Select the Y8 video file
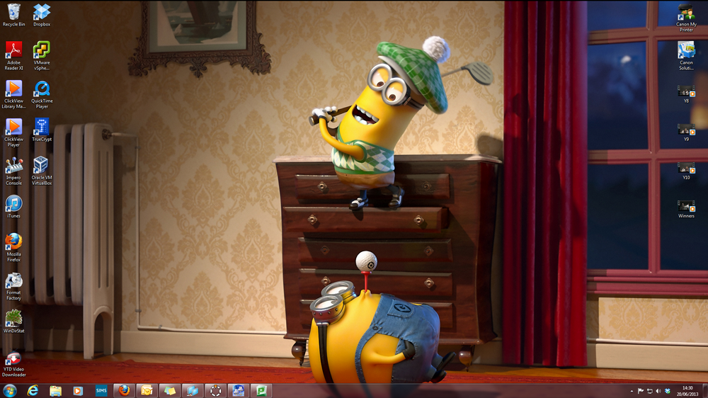The height and width of the screenshot is (398, 708). pos(686,94)
